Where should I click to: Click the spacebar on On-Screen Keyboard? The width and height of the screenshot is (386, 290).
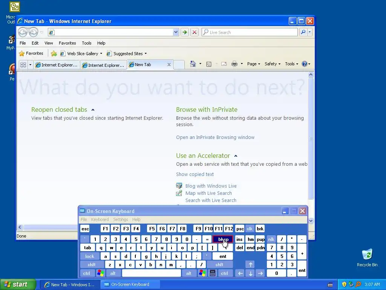pos(152,273)
